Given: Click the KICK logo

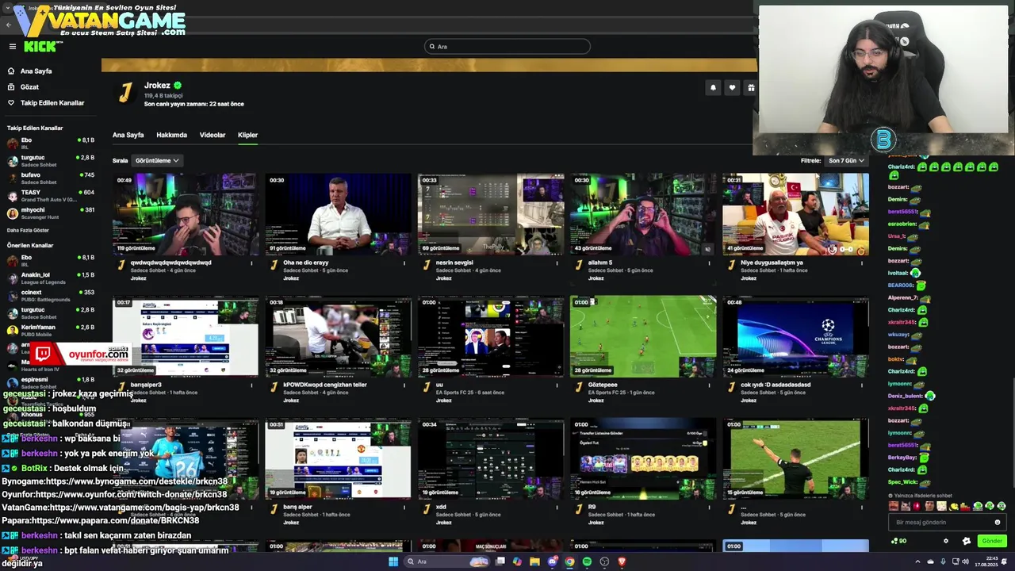Looking at the screenshot, I should pyautogui.click(x=42, y=47).
